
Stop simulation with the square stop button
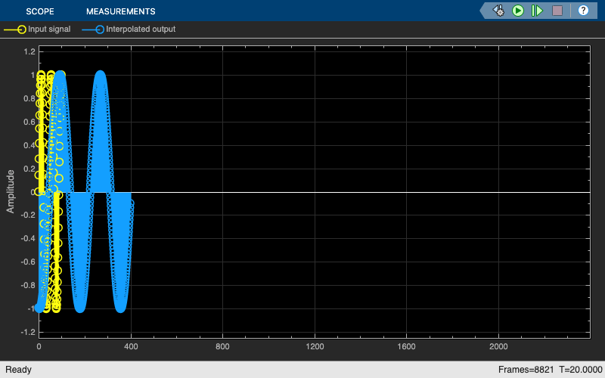tap(557, 11)
